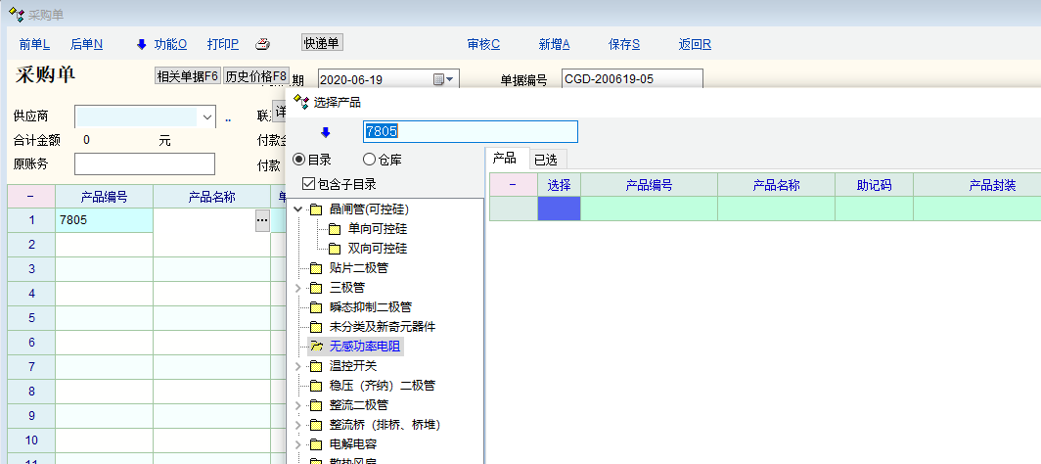Click the printer icon in toolbar
The image size is (1041, 464).
pyautogui.click(x=262, y=44)
